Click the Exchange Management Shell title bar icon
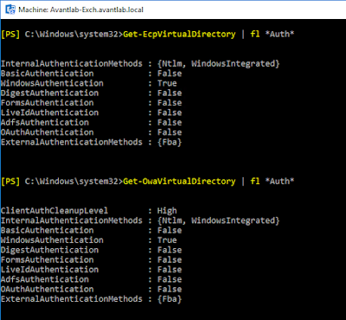Screen dimensions: 346x320 click(x=10, y=10)
